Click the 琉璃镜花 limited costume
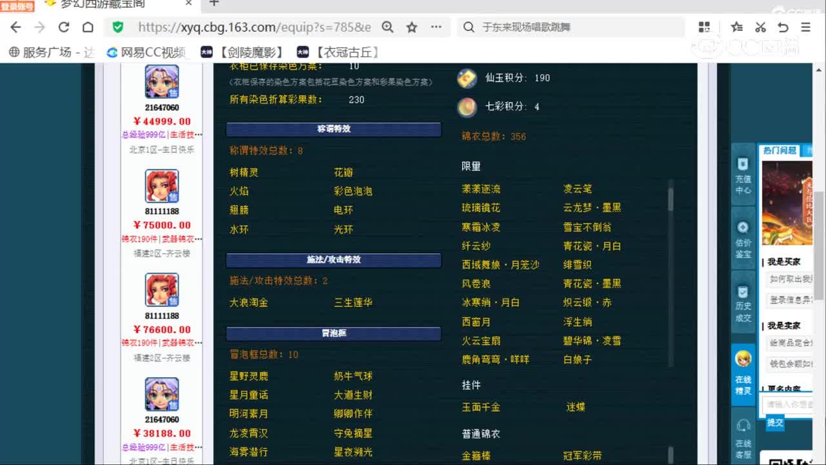Screen dimensions: 826x465 tap(481, 208)
